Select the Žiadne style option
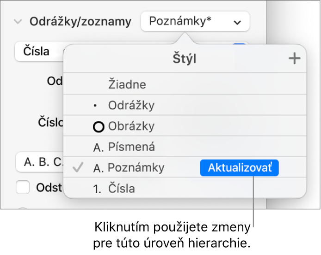The width and height of the screenshot is (321, 255). pyautogui.click(x=127, y=85)
